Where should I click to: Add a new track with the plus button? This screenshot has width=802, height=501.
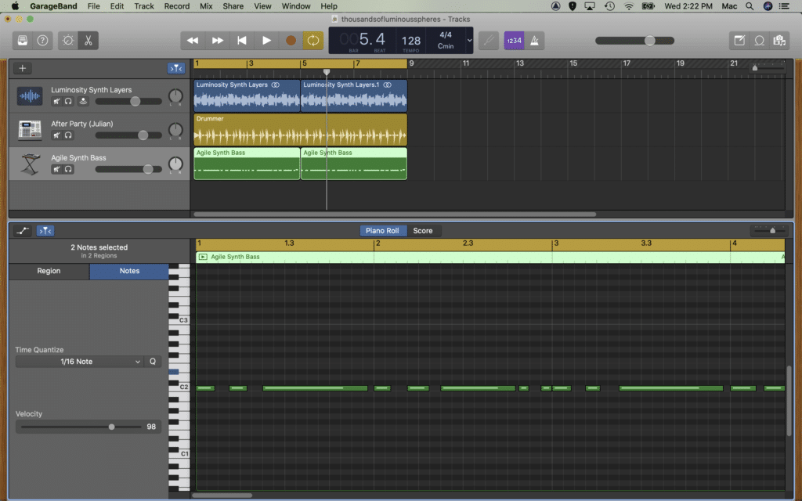pyautogui.click(x=22, y=68)
